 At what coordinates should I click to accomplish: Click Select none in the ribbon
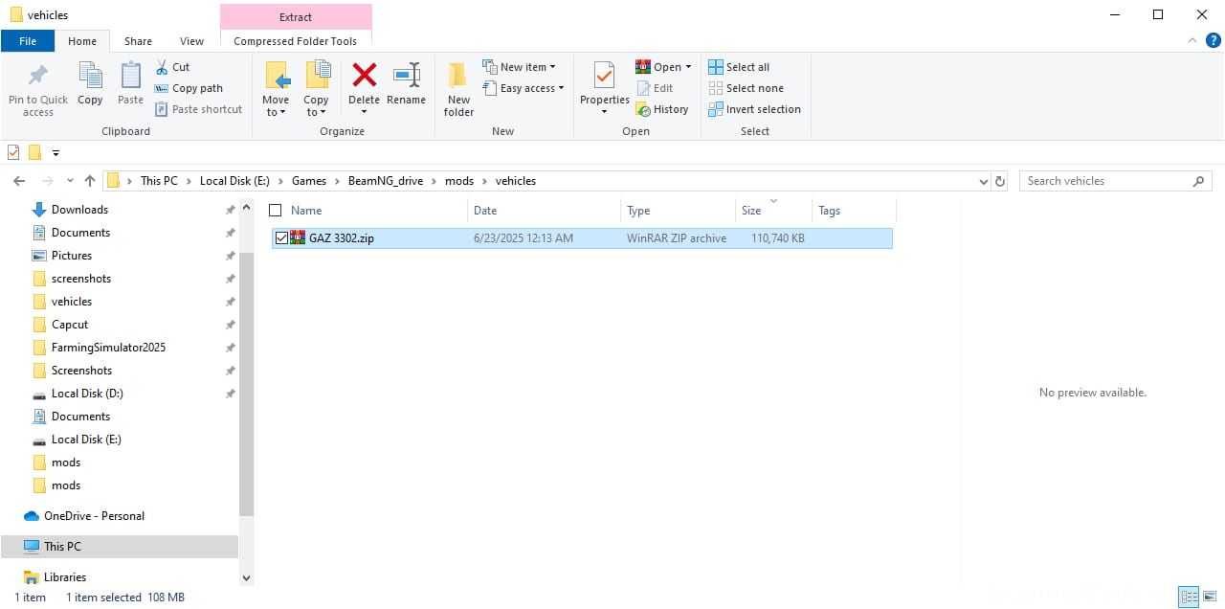(746, 88)
